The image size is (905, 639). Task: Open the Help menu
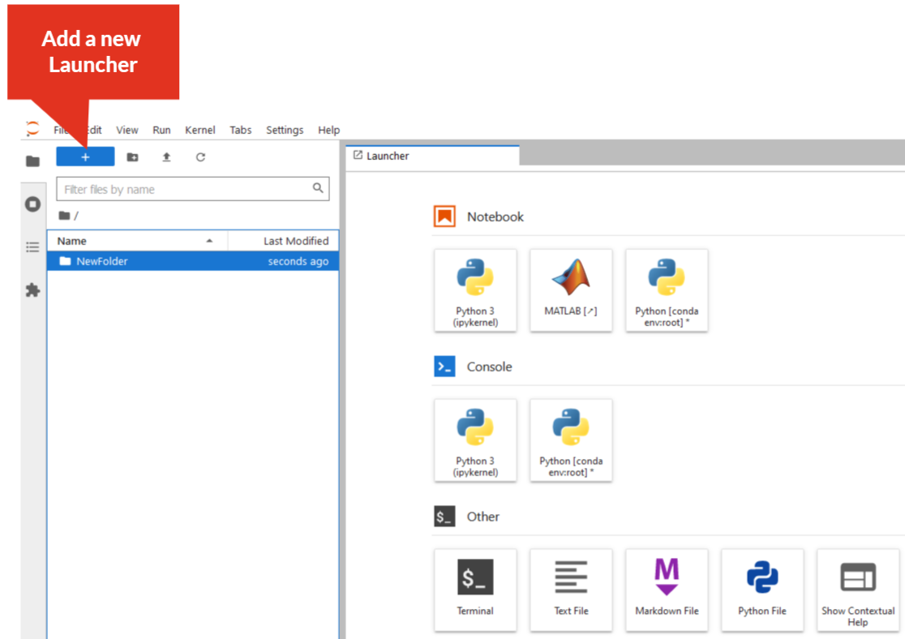329,130
